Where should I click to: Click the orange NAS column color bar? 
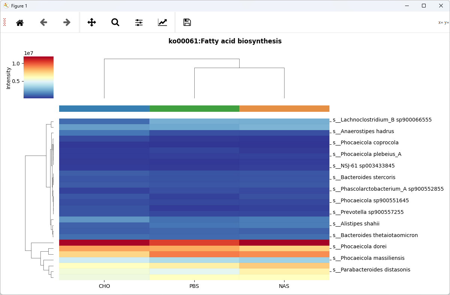284,109
